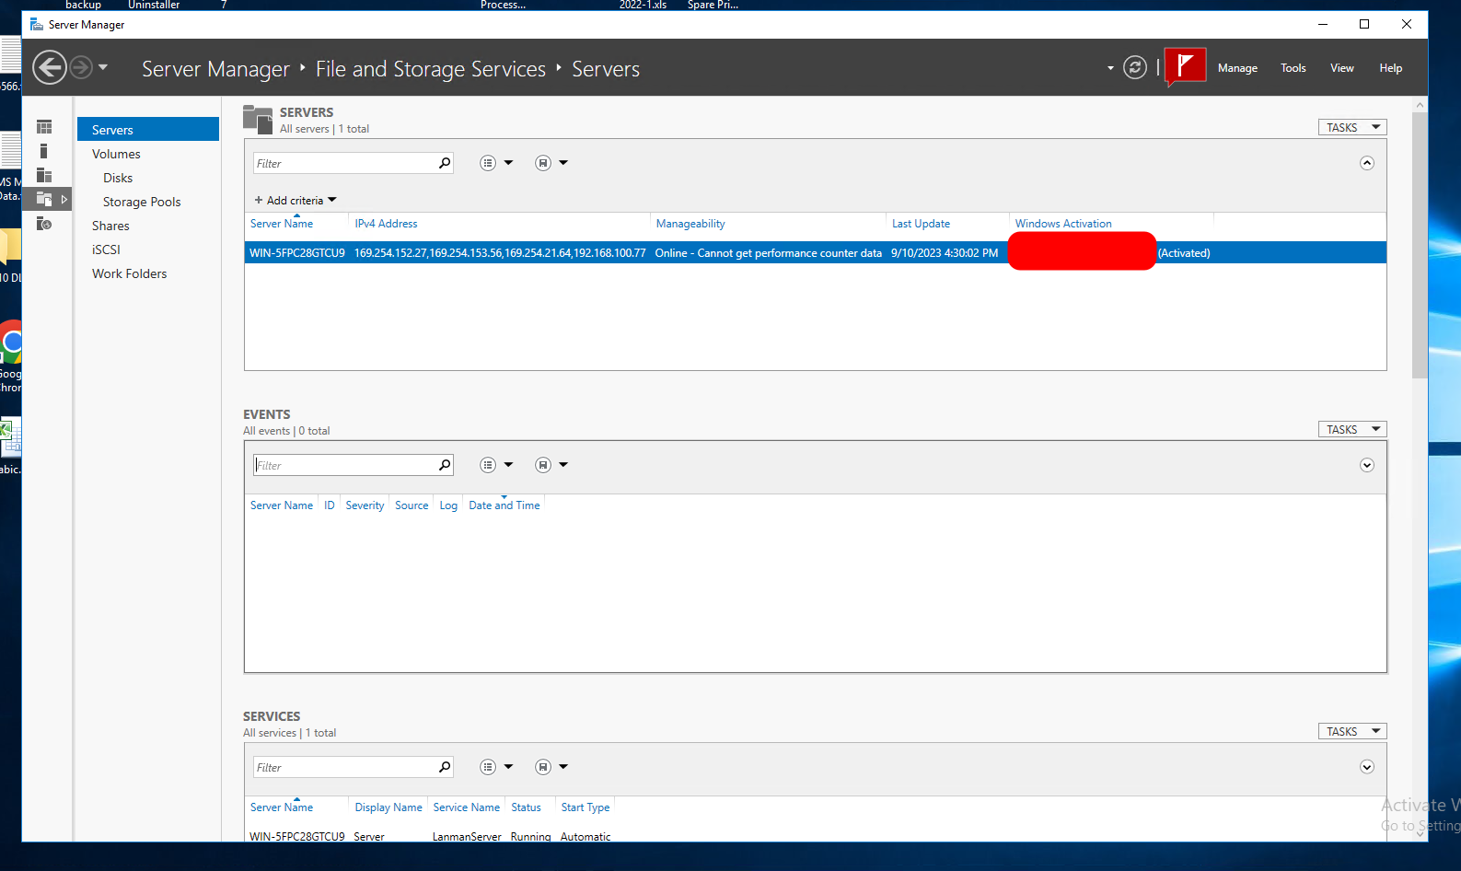Open the Help menu
Viewport: 1461px width, 871px height.
pyautogui.click(x=1391, y=68)
